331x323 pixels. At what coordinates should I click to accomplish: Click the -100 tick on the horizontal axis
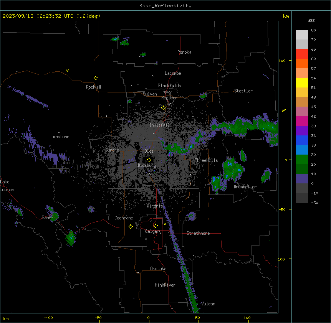[x=48, y=318]
